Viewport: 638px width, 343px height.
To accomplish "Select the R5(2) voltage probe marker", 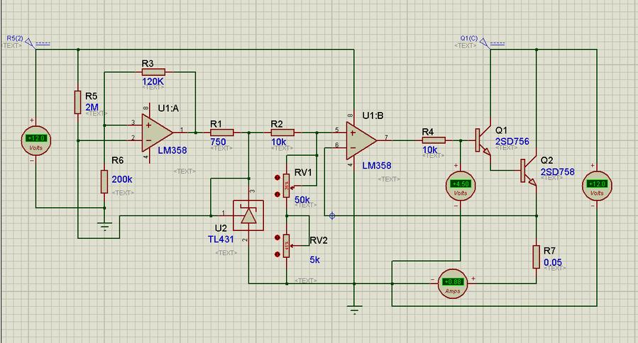I will tap(30, 43).
